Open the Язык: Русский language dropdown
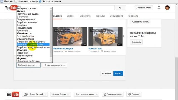The width and height of the screenshot is (178, 100). point(35,94)
